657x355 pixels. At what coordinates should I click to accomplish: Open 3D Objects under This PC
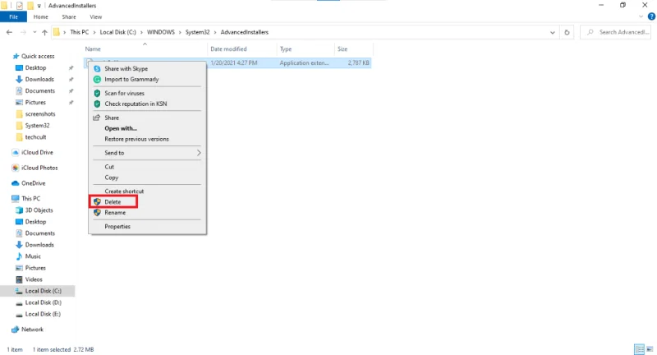tap(39, 210)
